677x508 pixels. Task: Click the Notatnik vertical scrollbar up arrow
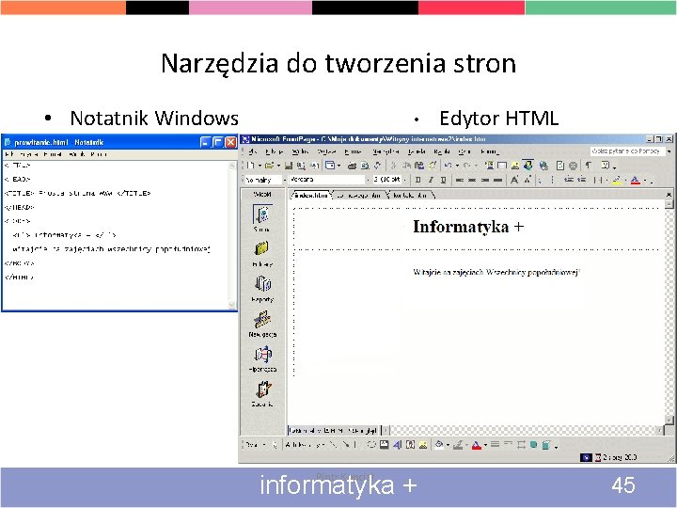tap(232, 166)
